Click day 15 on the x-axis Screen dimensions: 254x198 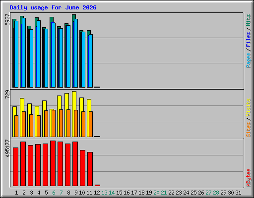(x=119, y=193)
